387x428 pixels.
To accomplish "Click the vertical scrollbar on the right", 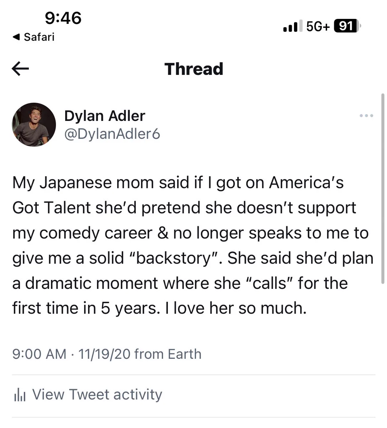I will pos(383,188).
